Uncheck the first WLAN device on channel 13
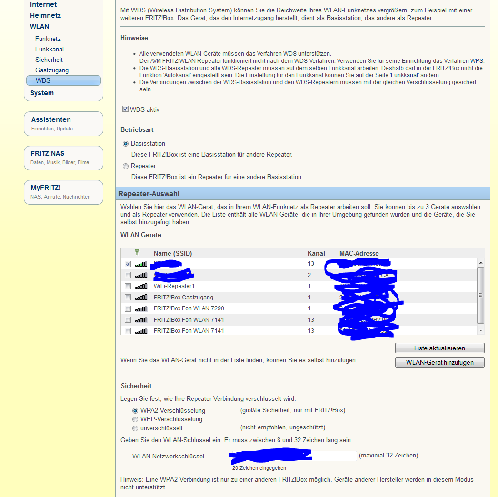The image size is (498, 497). click(x=128, y=264)
